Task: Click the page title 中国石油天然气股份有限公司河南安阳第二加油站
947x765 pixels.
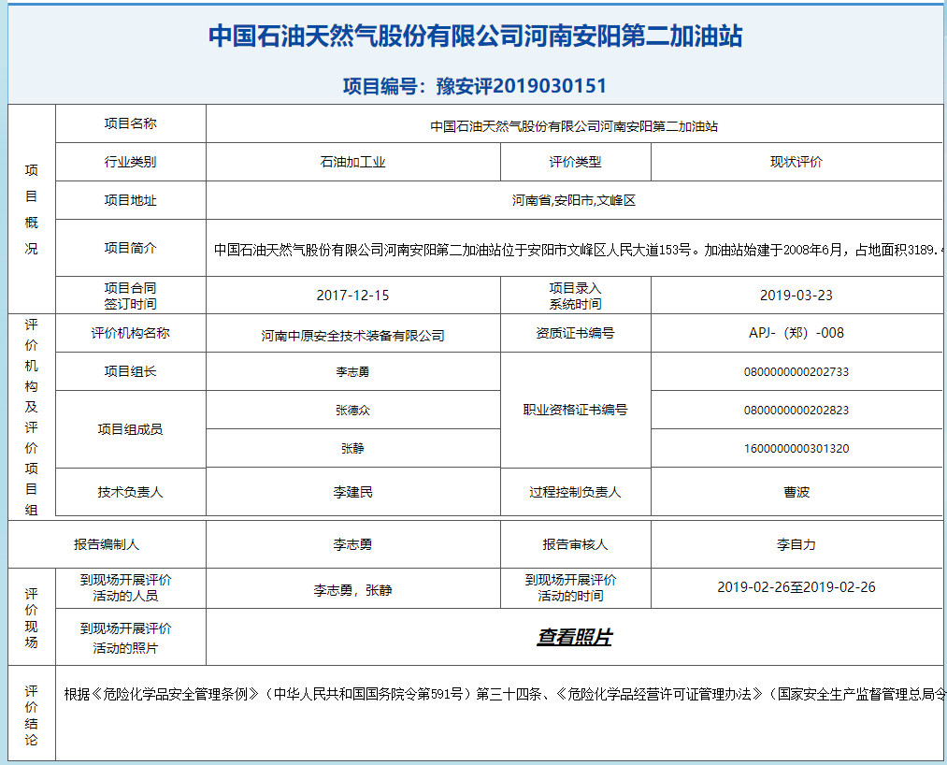Action: (475, 36)
